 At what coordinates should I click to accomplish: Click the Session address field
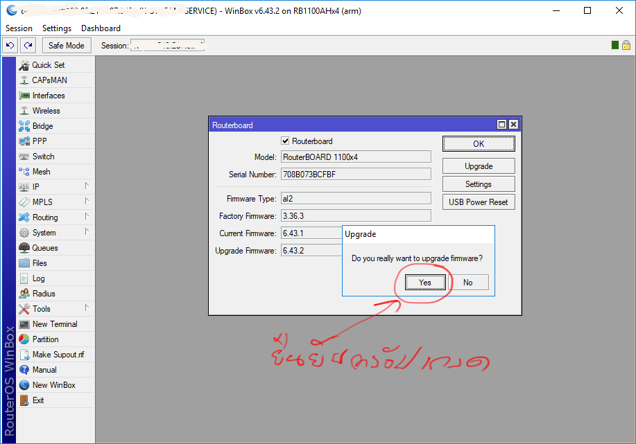[167, 46]
